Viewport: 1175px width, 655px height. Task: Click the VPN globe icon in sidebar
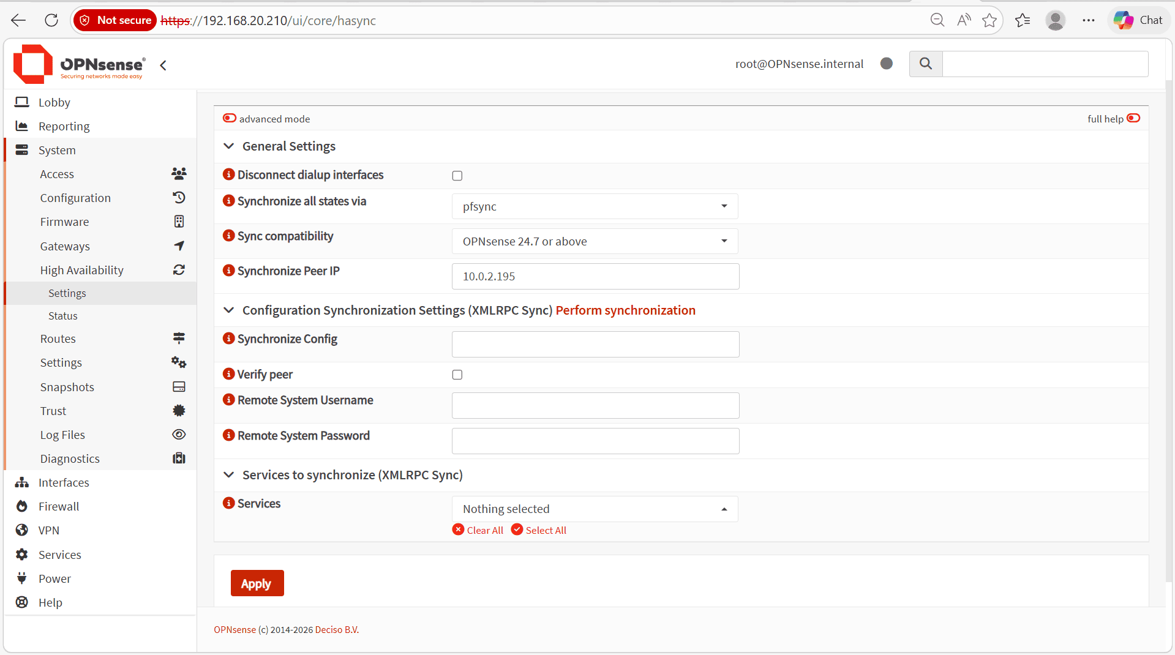click(22, 530)
